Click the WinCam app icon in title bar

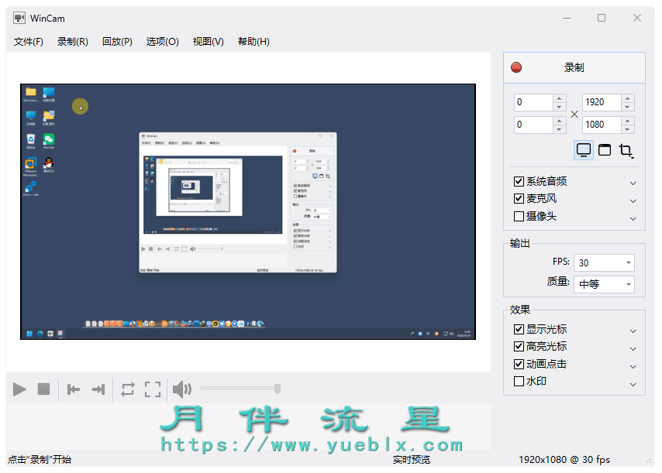[19, 18]
